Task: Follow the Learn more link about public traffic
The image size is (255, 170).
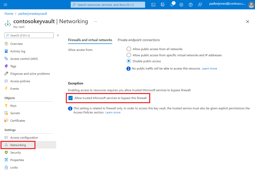Action: click(x=209, y=68)
